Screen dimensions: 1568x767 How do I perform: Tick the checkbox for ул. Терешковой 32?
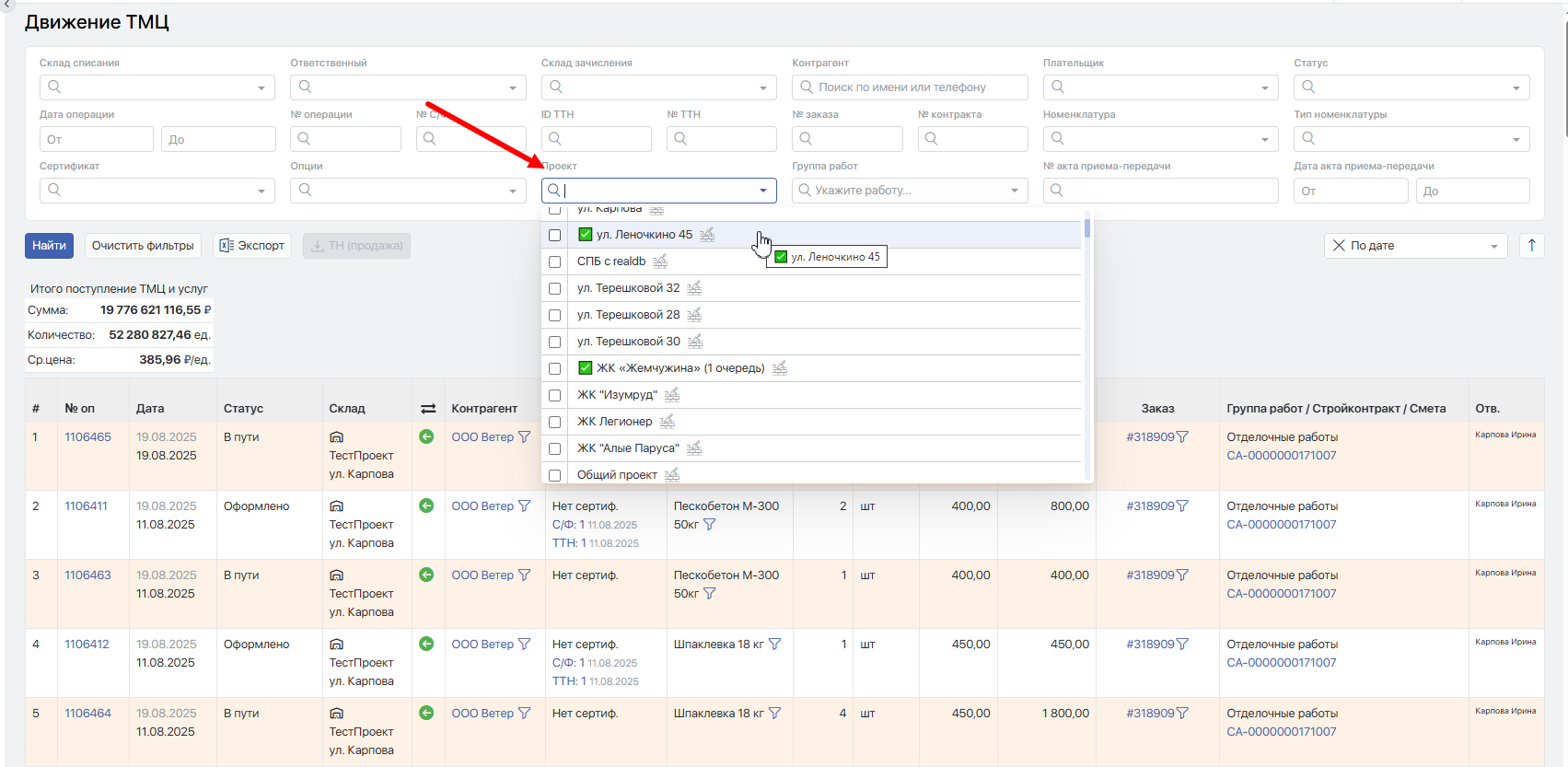point(554,288)
